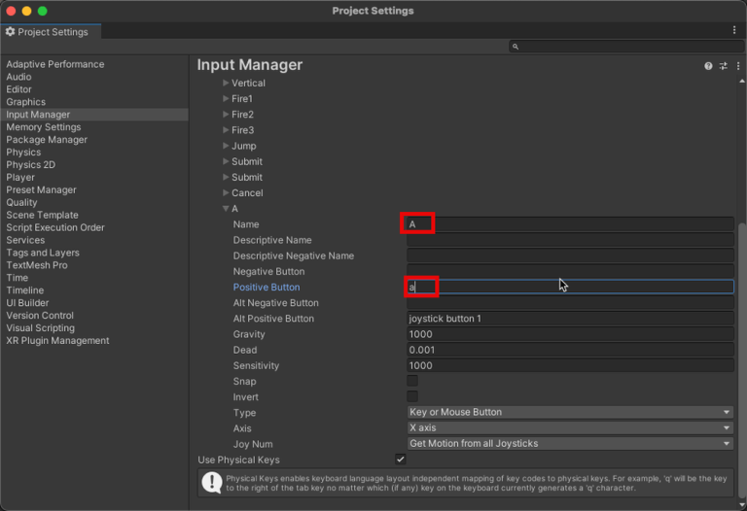The image size is (747, 511).
Task: Open the Tags and Layers settings
Action: click(x=43, y=253)
